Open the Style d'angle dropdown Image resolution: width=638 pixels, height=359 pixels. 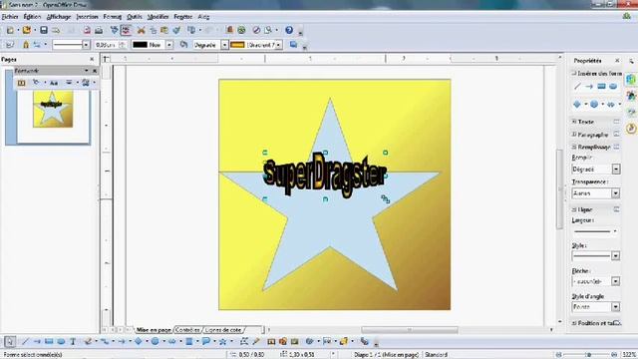click(616, 307)
